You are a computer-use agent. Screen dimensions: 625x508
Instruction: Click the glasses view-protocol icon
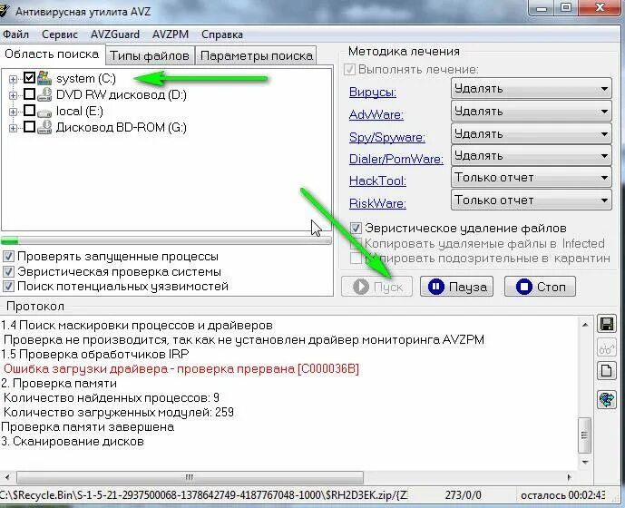[x=606, y=348]
